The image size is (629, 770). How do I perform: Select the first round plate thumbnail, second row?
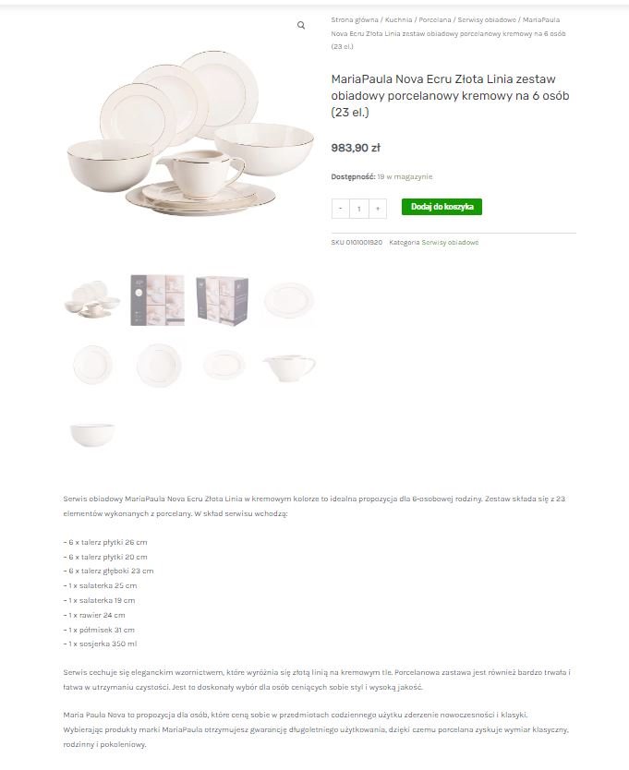click(x=92, y=365)
